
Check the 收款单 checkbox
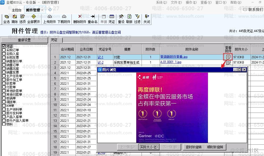pos(4,83)
